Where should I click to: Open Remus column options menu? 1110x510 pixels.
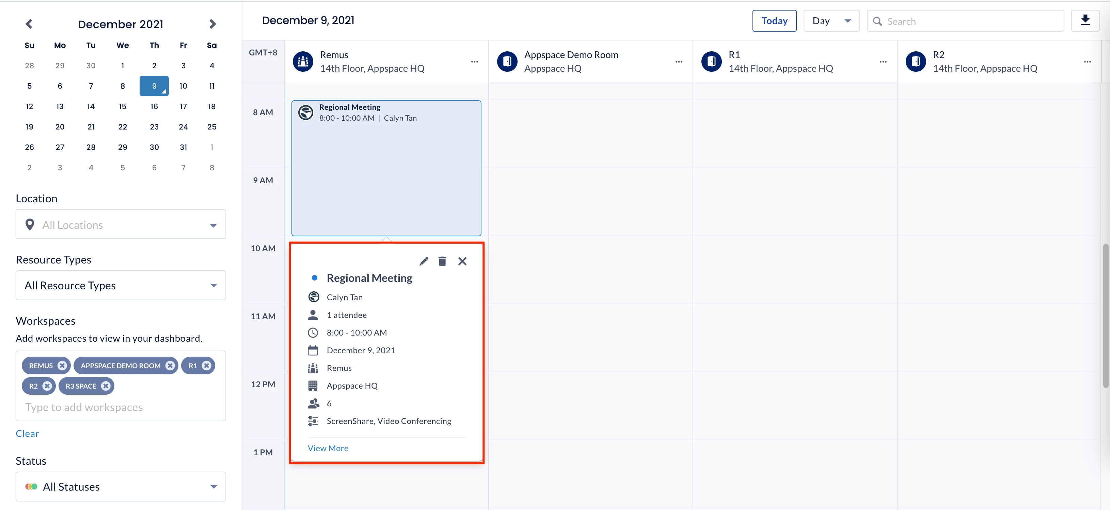pyautogui.click(x=474, y=62)
